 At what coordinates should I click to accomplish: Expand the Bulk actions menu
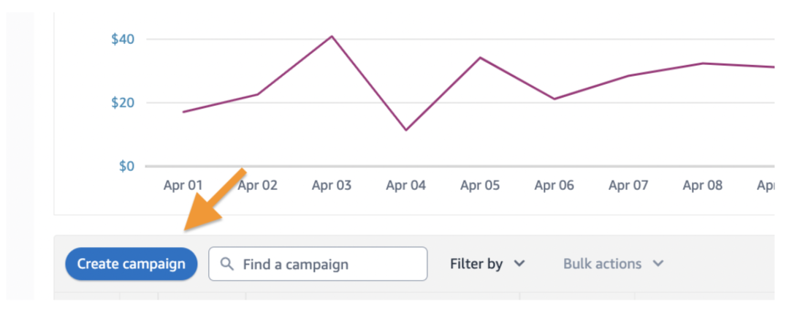click(x=613, y=264)
